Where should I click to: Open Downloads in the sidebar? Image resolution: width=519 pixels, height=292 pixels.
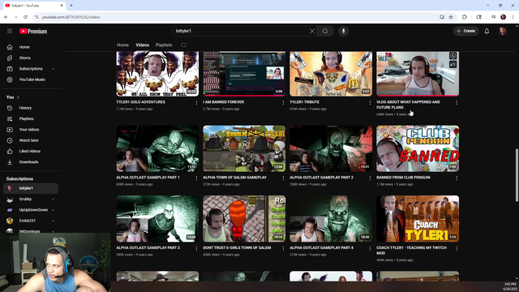coord(31,162)
